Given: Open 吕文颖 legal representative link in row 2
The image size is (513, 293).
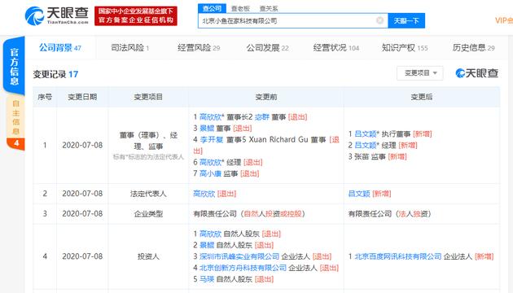Looking at the screenshot, I should [x=359, y=194].
